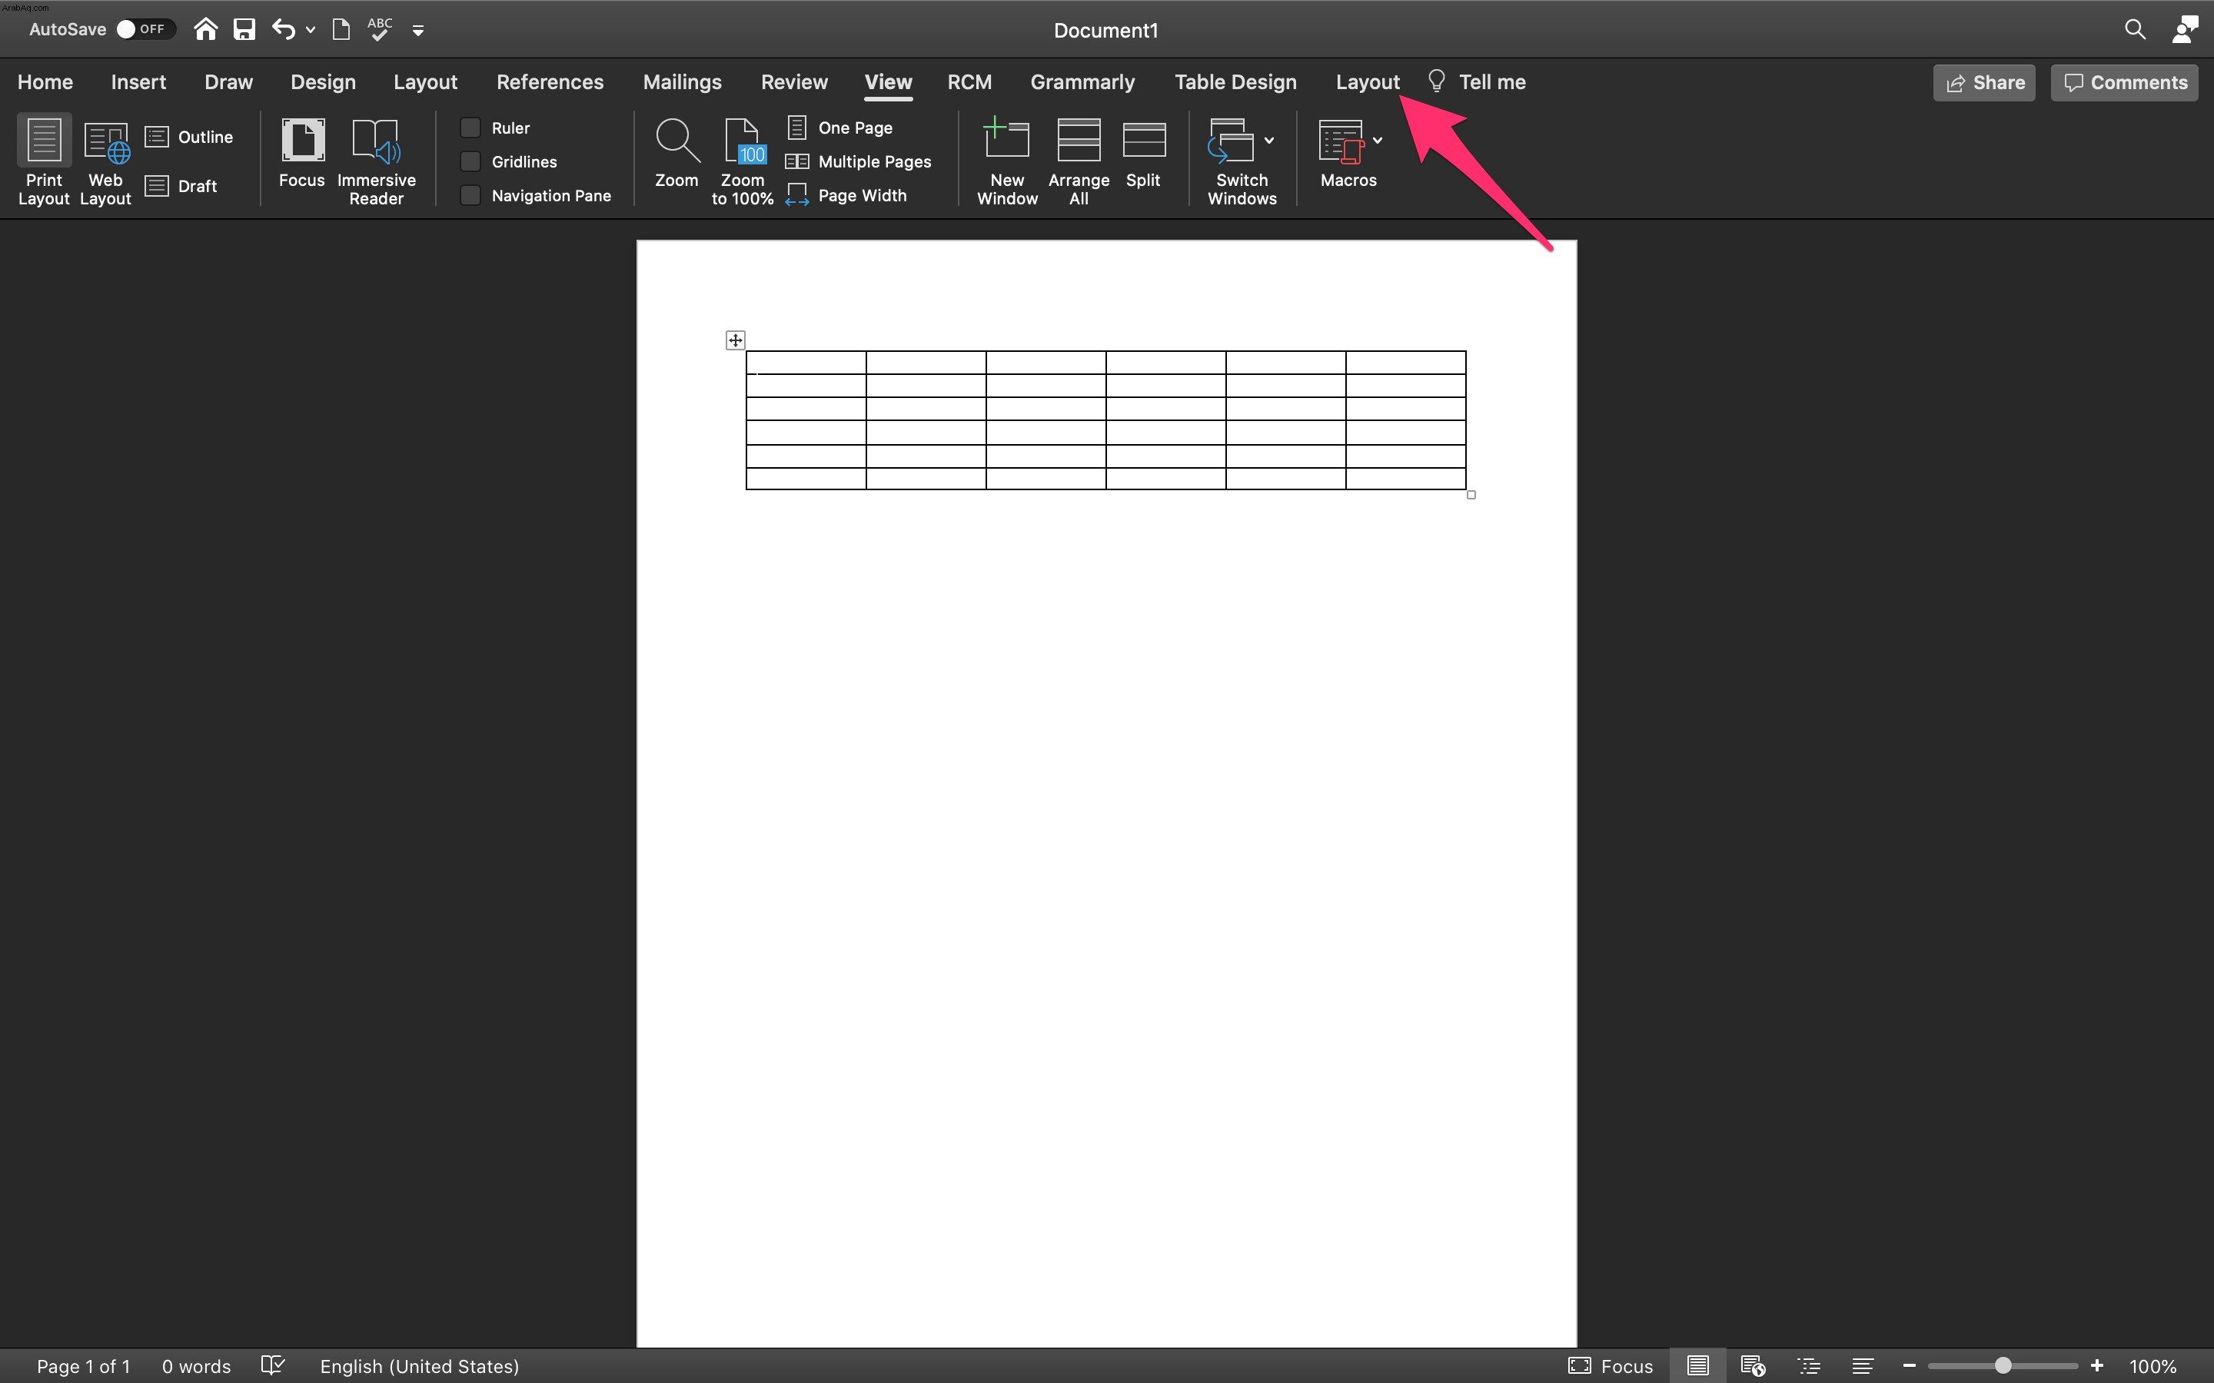Expand the Switch Windows dropdown arrow
This screenshot has width=2214, height=1383.
click(x=1269, y=140)
